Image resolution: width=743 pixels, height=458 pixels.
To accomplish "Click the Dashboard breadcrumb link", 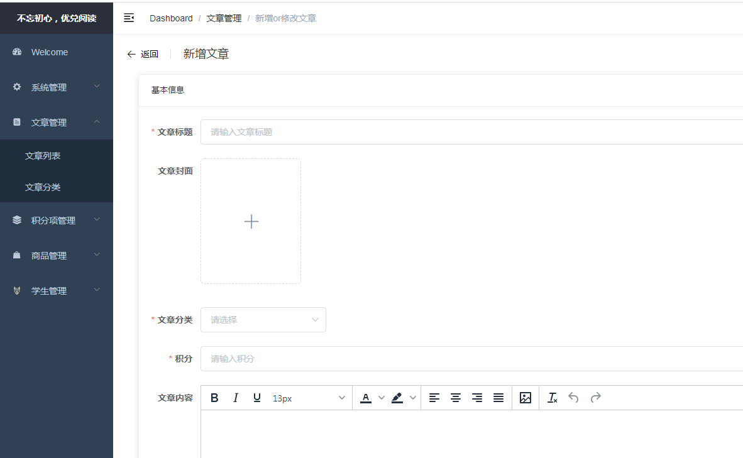I will 171,18.
